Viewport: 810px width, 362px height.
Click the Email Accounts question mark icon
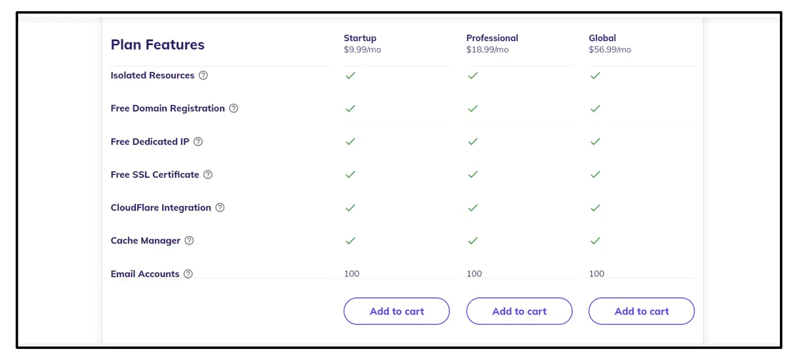[x=188, y=274]
